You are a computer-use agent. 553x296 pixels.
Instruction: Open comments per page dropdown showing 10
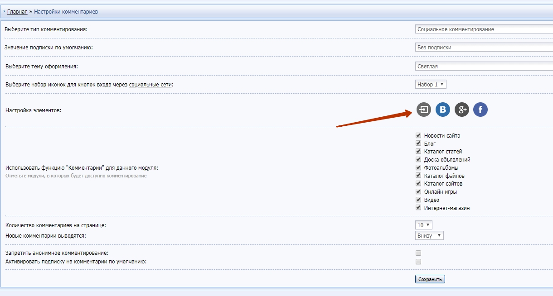424,225
